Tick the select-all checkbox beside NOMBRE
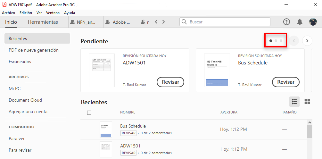 coord(89,113)
